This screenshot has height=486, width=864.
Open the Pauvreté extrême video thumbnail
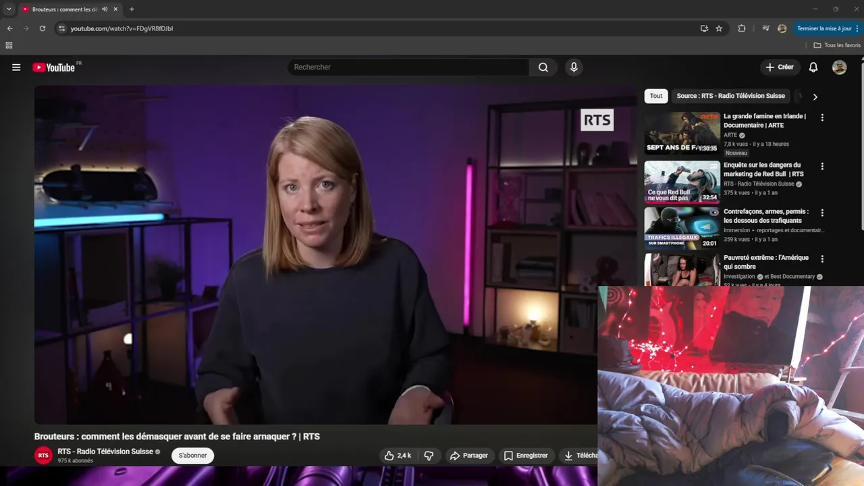click(x=682, y=270)
